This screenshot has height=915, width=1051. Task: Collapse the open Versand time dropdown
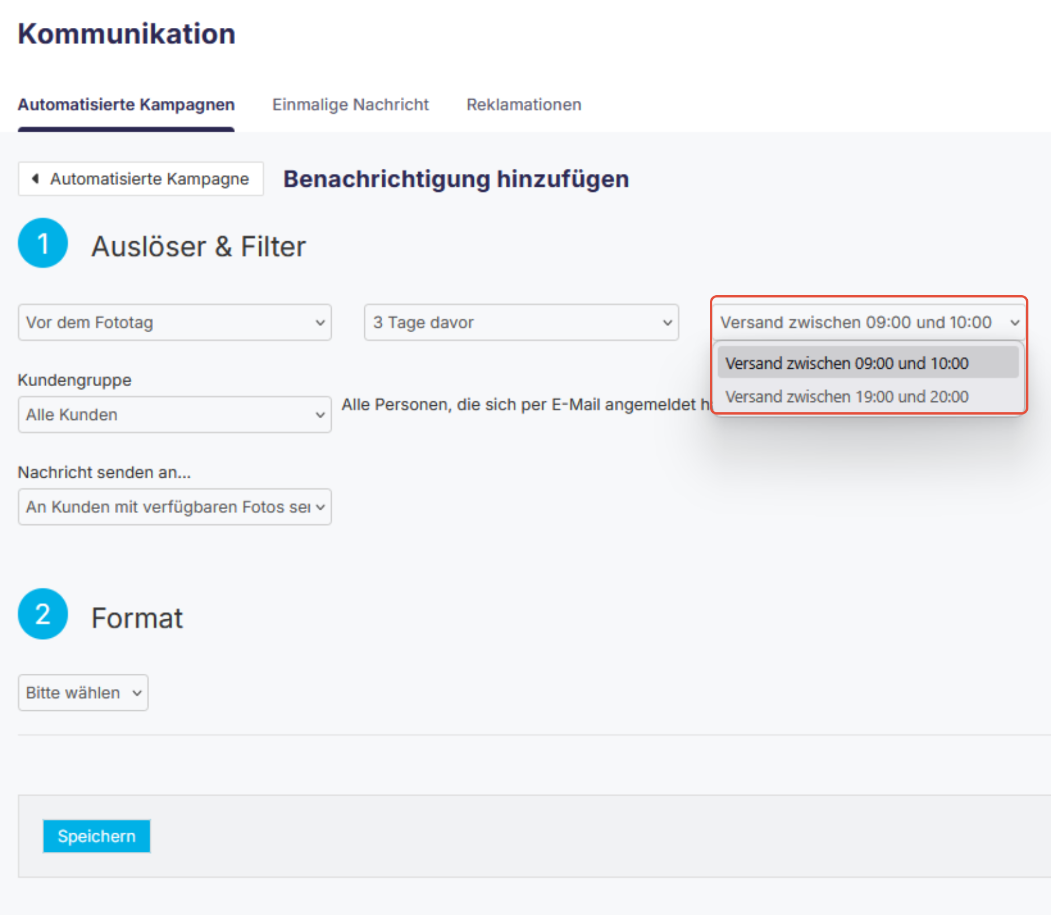868,322
